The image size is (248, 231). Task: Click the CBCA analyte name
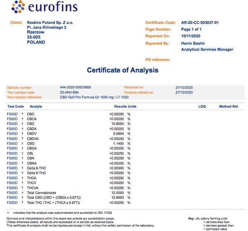32,119
